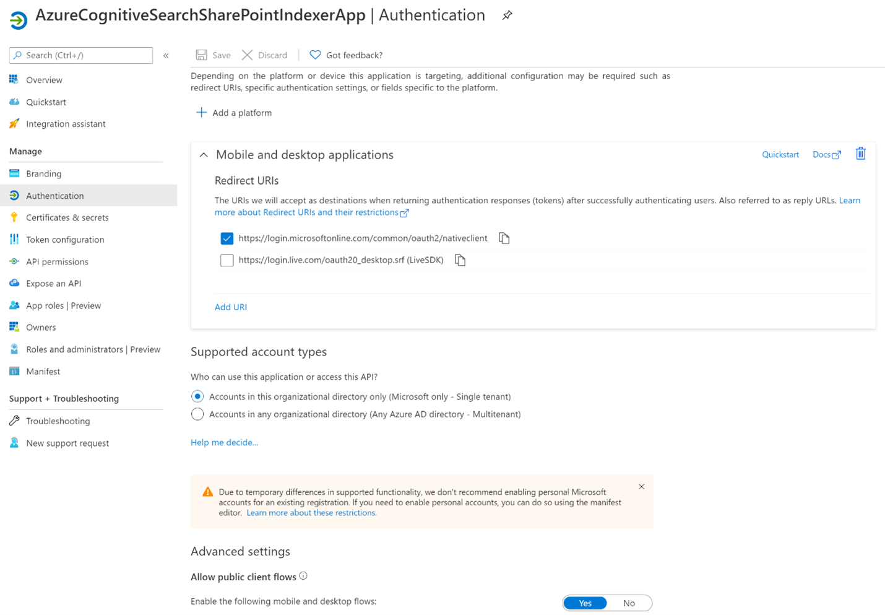The height and width of the screenshot is (615, 885).
Task: Collapse the Mobile and desktop applications section
Action: coord(204,155)
